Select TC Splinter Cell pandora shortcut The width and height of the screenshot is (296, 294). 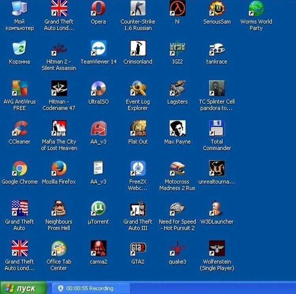(217, 88)
